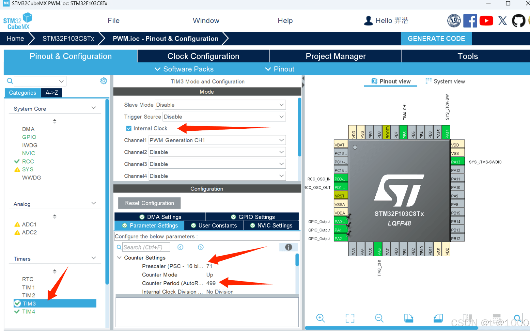Open the Help menu
This screenshot has width=530, height=332.
(x=285, y=21)
